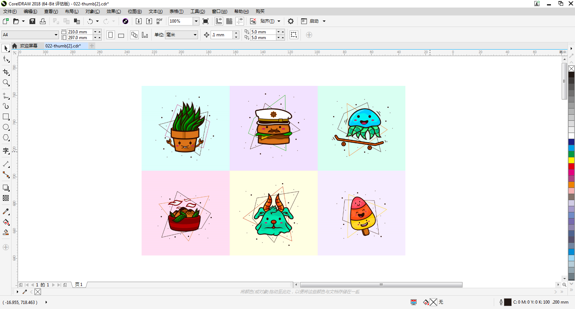Toggle current page layout button
575x309 pixels.
[145, 35]
